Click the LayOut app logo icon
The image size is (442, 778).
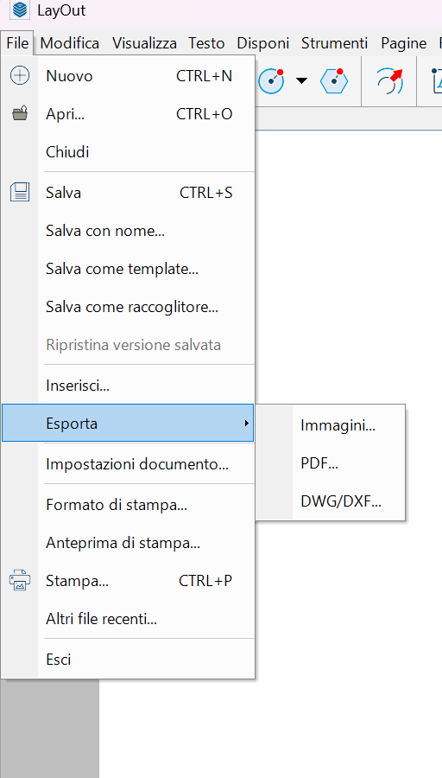(x=21, y=10)
